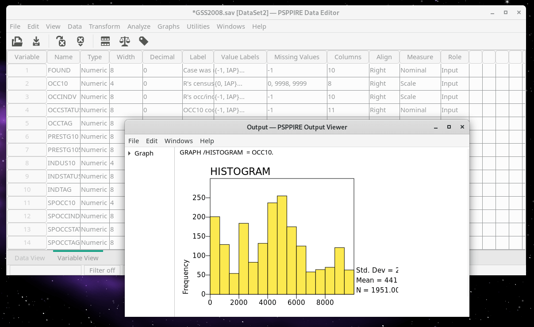
Task: Click the Missing Values column header
Action: tap(296, 57)
